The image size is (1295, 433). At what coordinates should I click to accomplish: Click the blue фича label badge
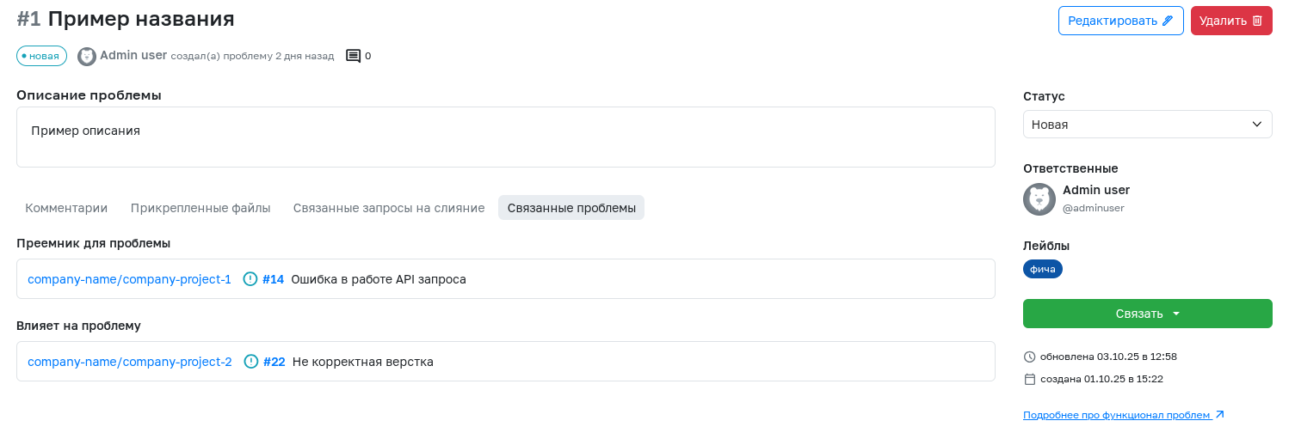coord(1043,269)
